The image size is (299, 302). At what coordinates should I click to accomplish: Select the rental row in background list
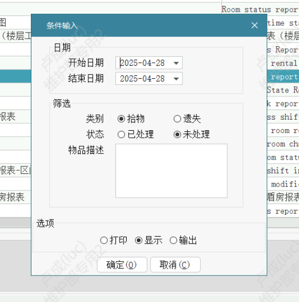(x=283, y=63)
